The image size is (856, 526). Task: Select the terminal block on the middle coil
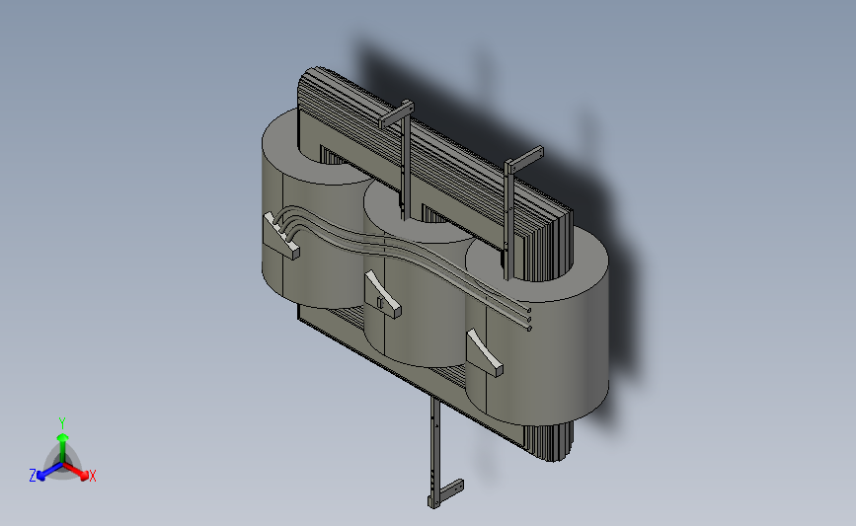(383, 295)
